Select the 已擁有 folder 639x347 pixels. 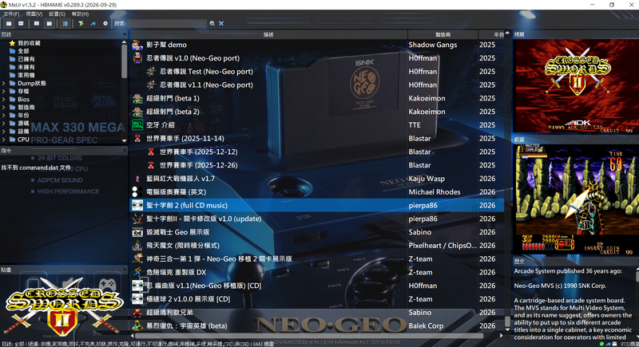[22, 59]
